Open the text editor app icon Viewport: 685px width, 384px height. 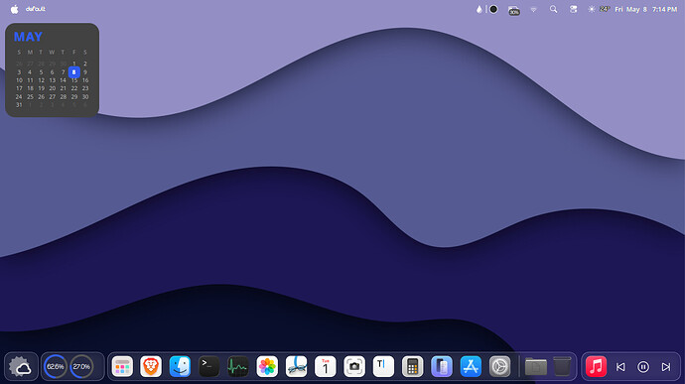[383, 366]
